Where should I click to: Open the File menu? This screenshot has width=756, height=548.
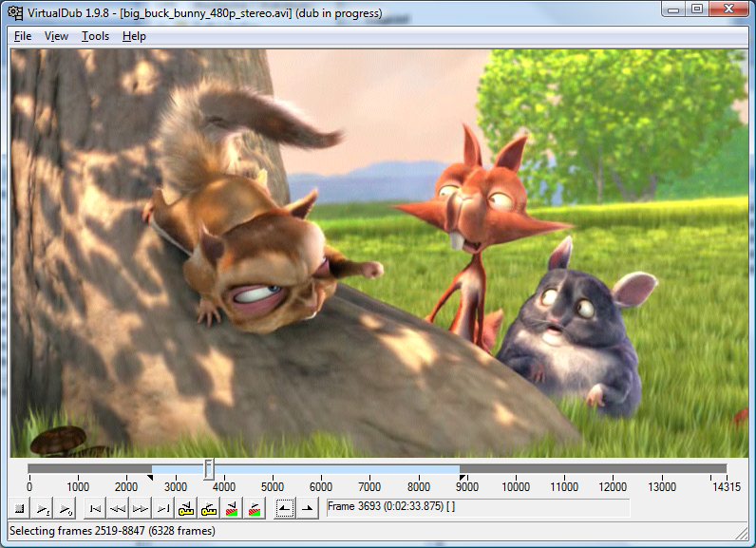pyautogui.click(x=23, y=36)
